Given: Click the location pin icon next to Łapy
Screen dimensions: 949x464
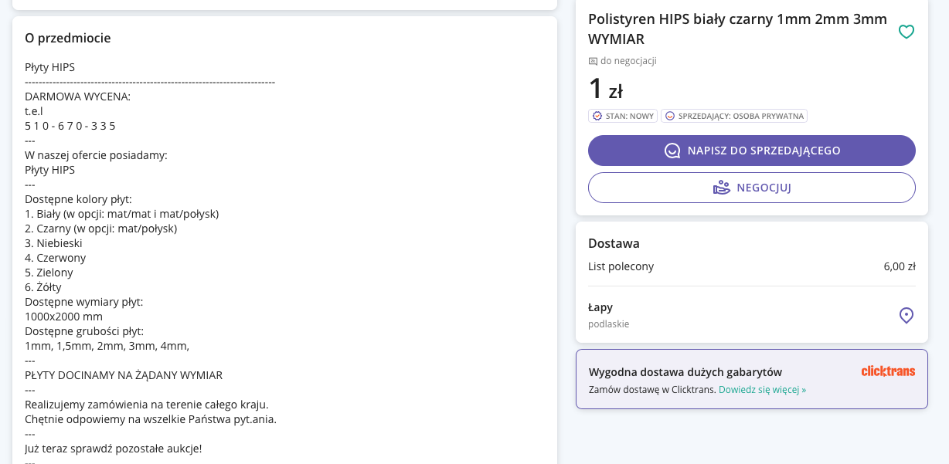Looking at the screenshot, I should tap(906, 315).
